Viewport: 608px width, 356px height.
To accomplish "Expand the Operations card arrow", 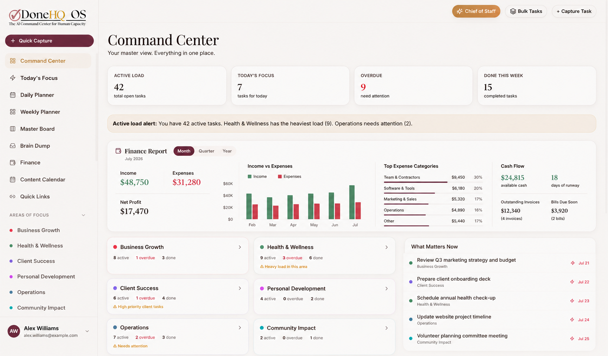I will [x=240, y=327].
